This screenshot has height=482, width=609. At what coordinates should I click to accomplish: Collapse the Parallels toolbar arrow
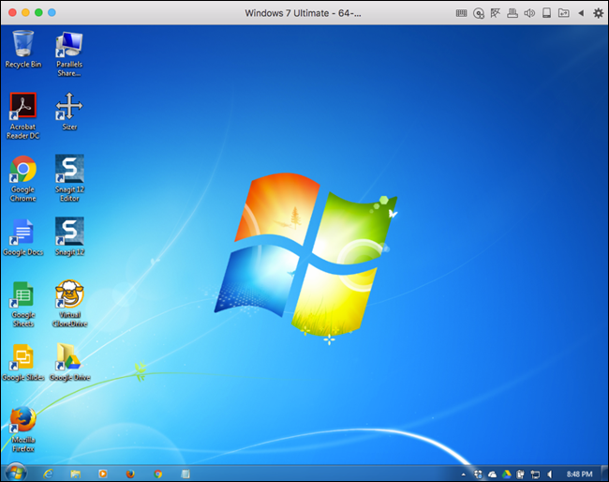click(x=581, y=13)
